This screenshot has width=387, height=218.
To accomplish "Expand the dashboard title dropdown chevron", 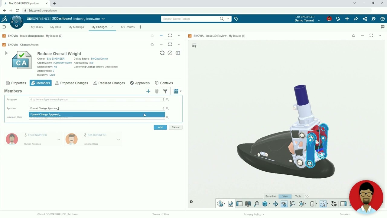I will pos(103,19).
